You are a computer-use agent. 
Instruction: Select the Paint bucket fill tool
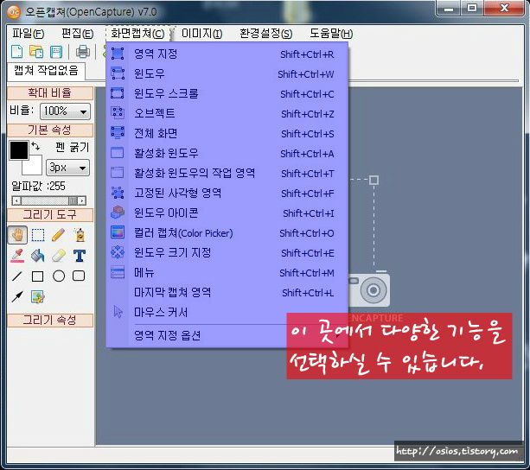tap(38, 256)
